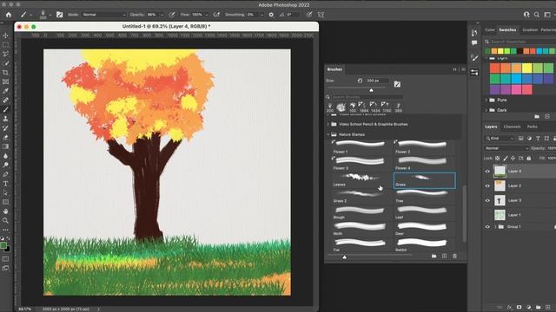Pick the yellow swatch in Swatches panel
The width and height of the screenshot is (556, 312).
click(527, 68)
